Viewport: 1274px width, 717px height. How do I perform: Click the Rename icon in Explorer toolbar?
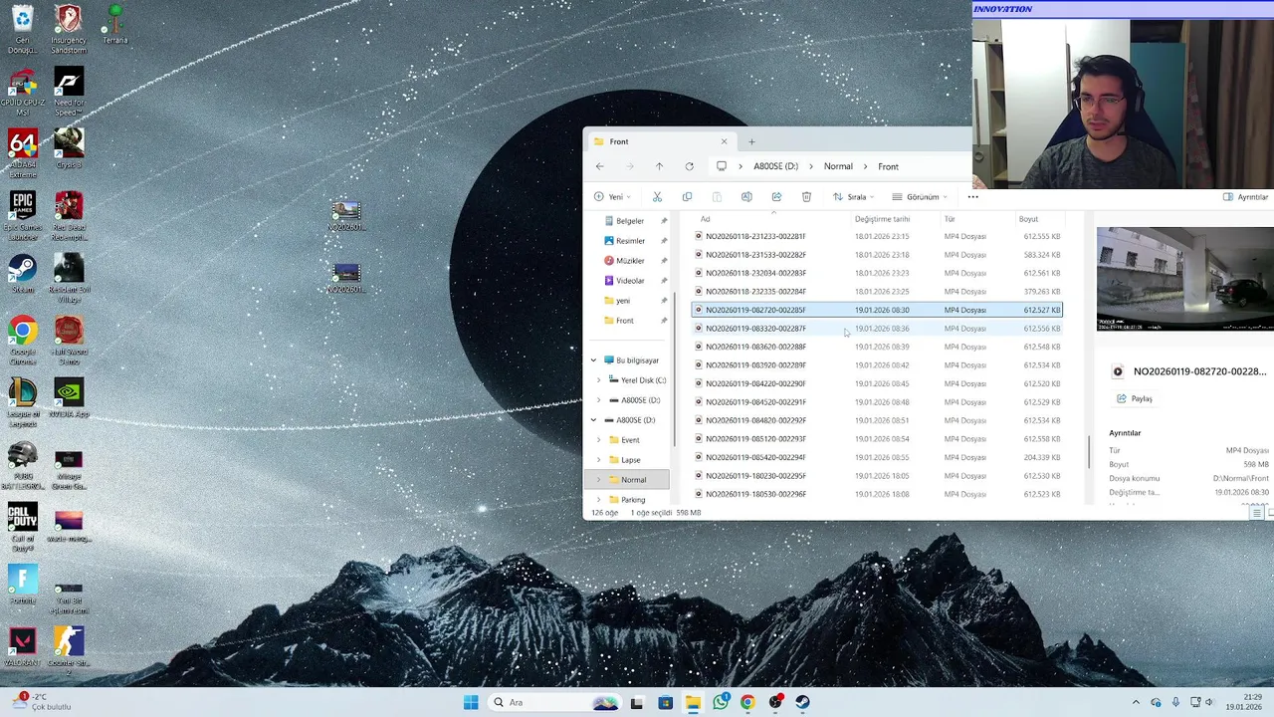click(x=746, y=197)
